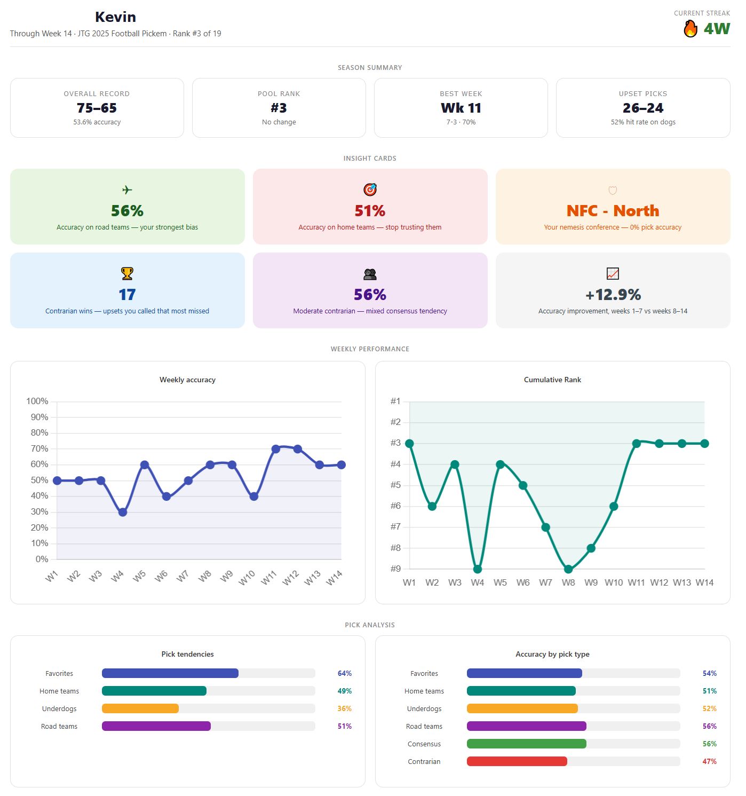The width and height of the screenshot is (746, 796).
Task: Click the "64%" Favorites value in Pick tendencies
Action: [x=345, y=674]
